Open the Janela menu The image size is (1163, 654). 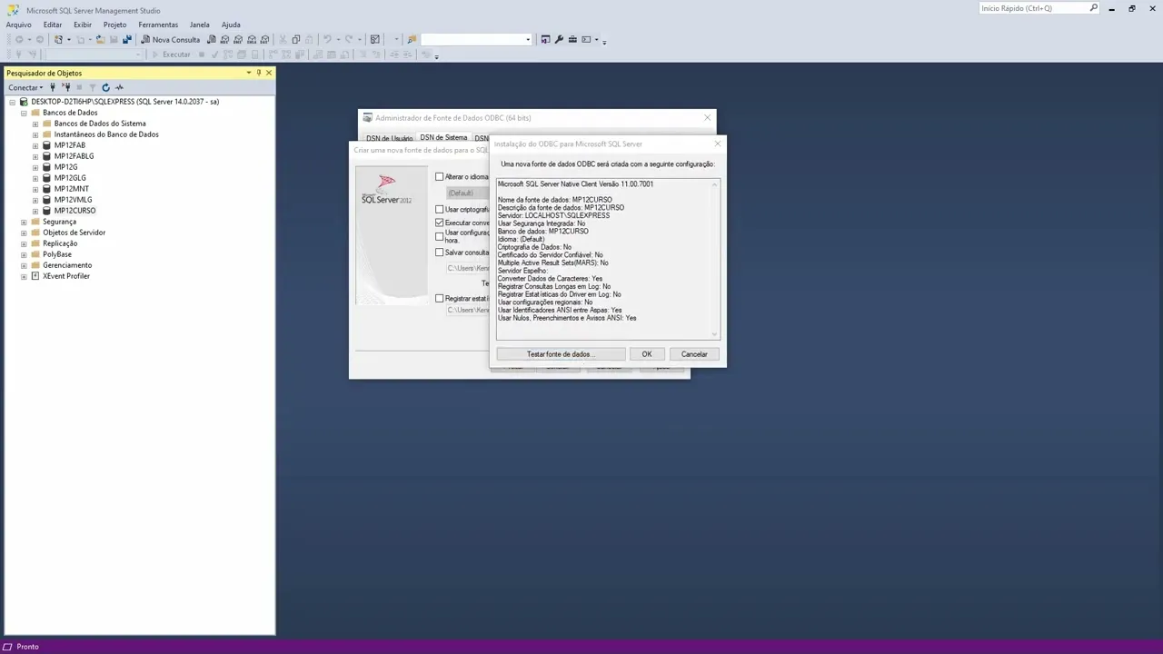pos(199,25)
